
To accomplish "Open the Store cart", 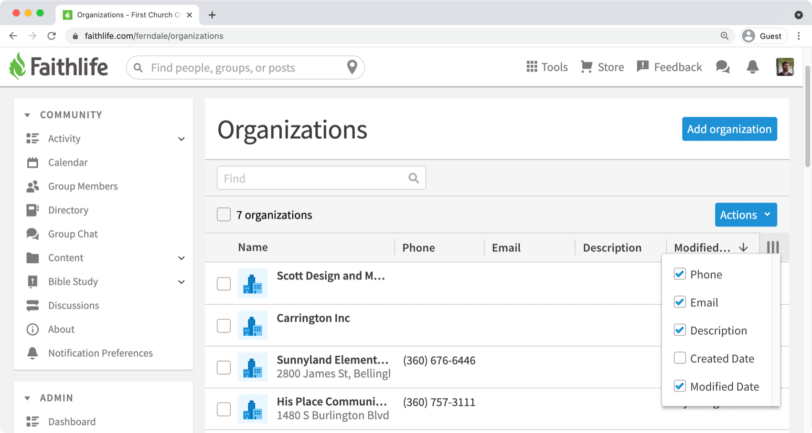I will 602,67.
